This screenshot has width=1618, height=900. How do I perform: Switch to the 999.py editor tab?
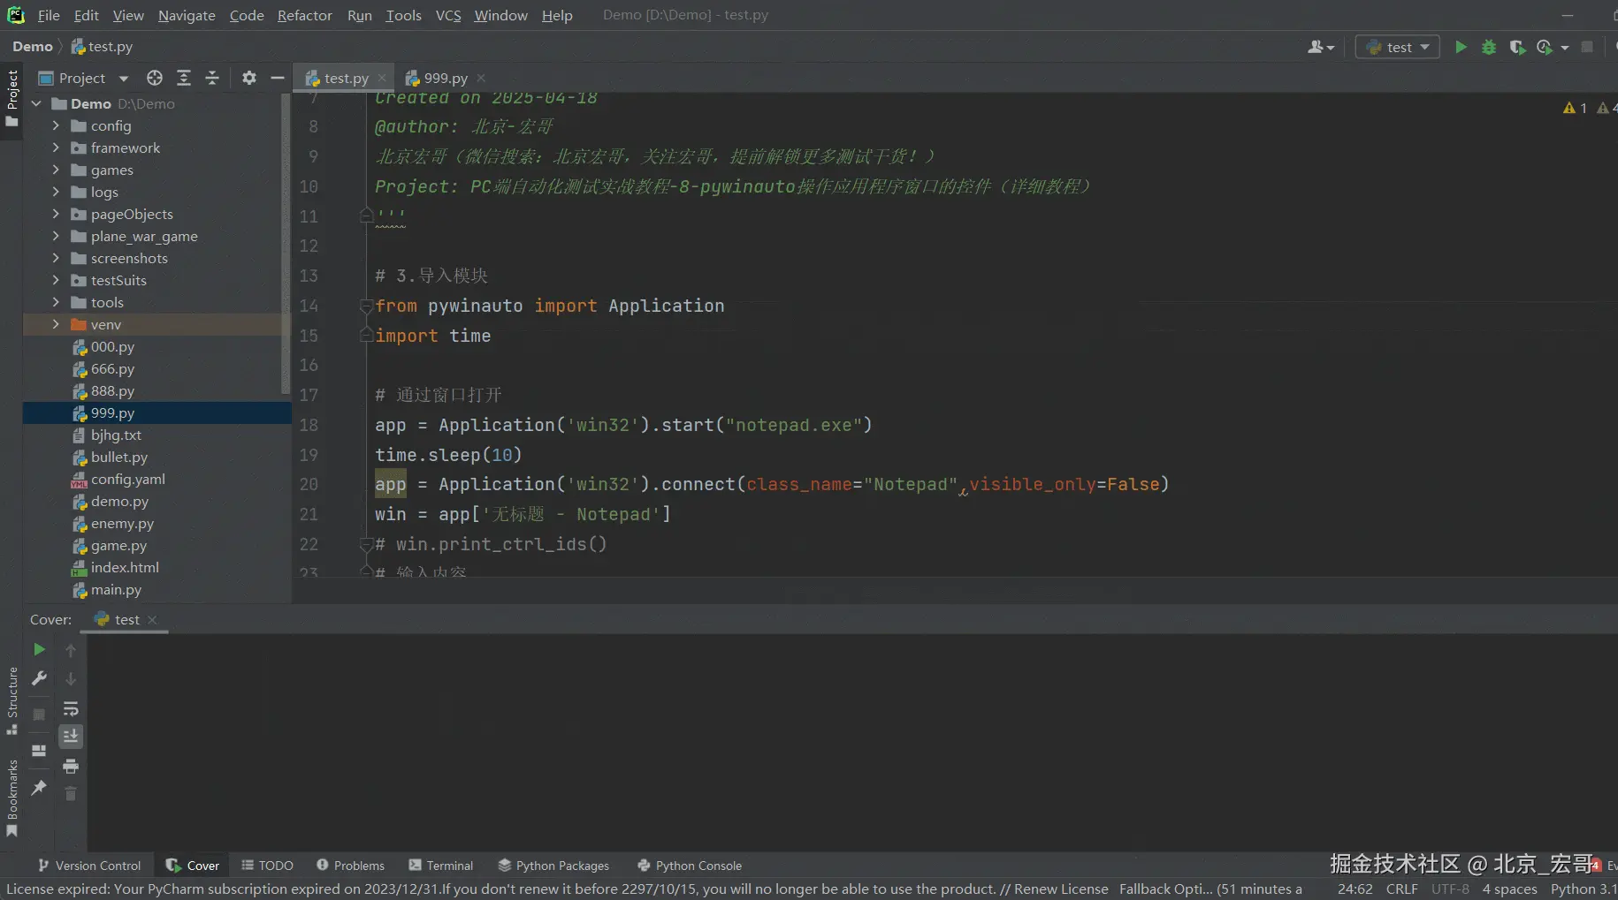tap(445, 78)
